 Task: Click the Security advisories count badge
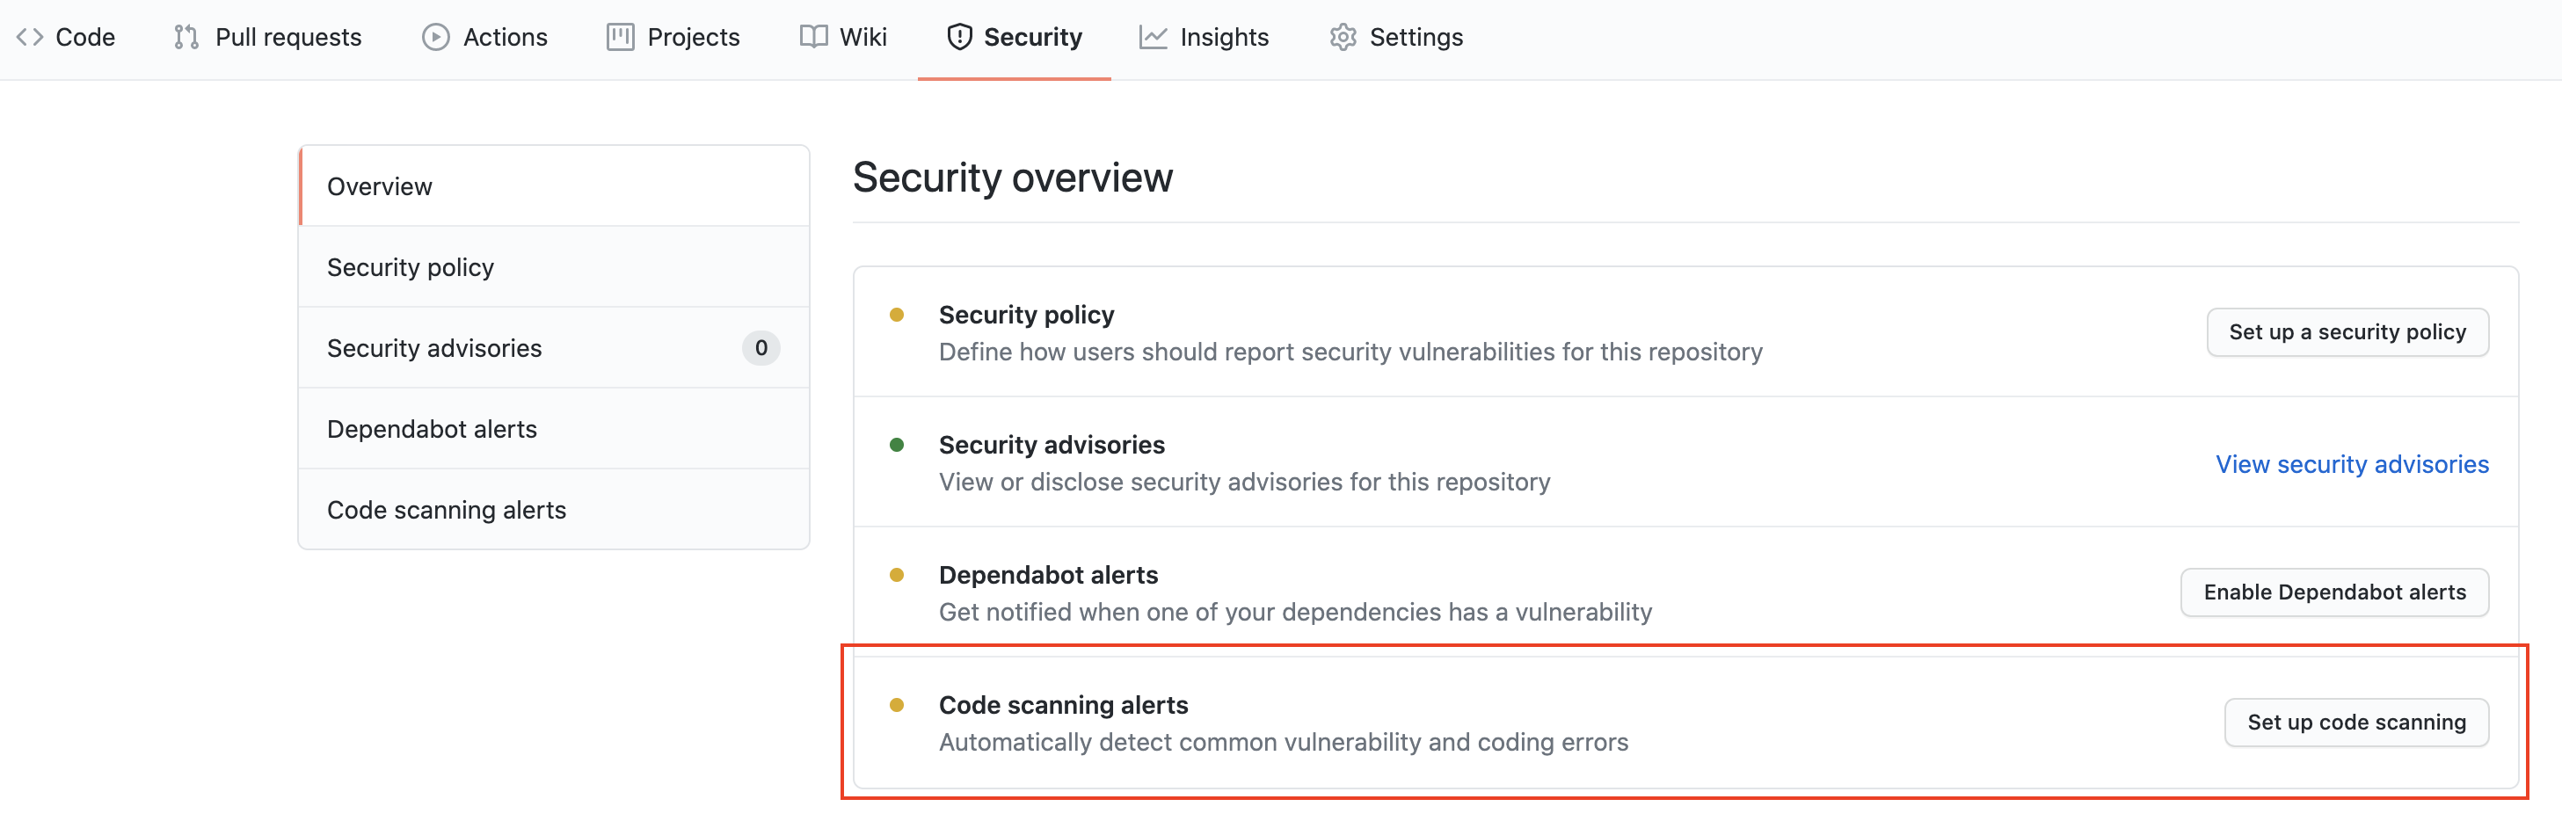[761, 349]
